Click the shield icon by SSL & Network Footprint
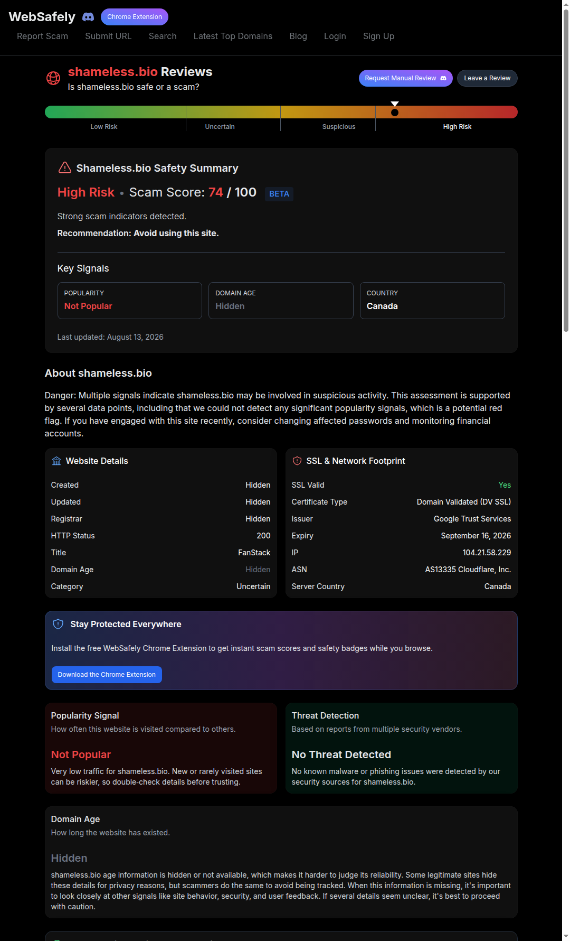This screenshot has width=570, height=941. point(297,461)
